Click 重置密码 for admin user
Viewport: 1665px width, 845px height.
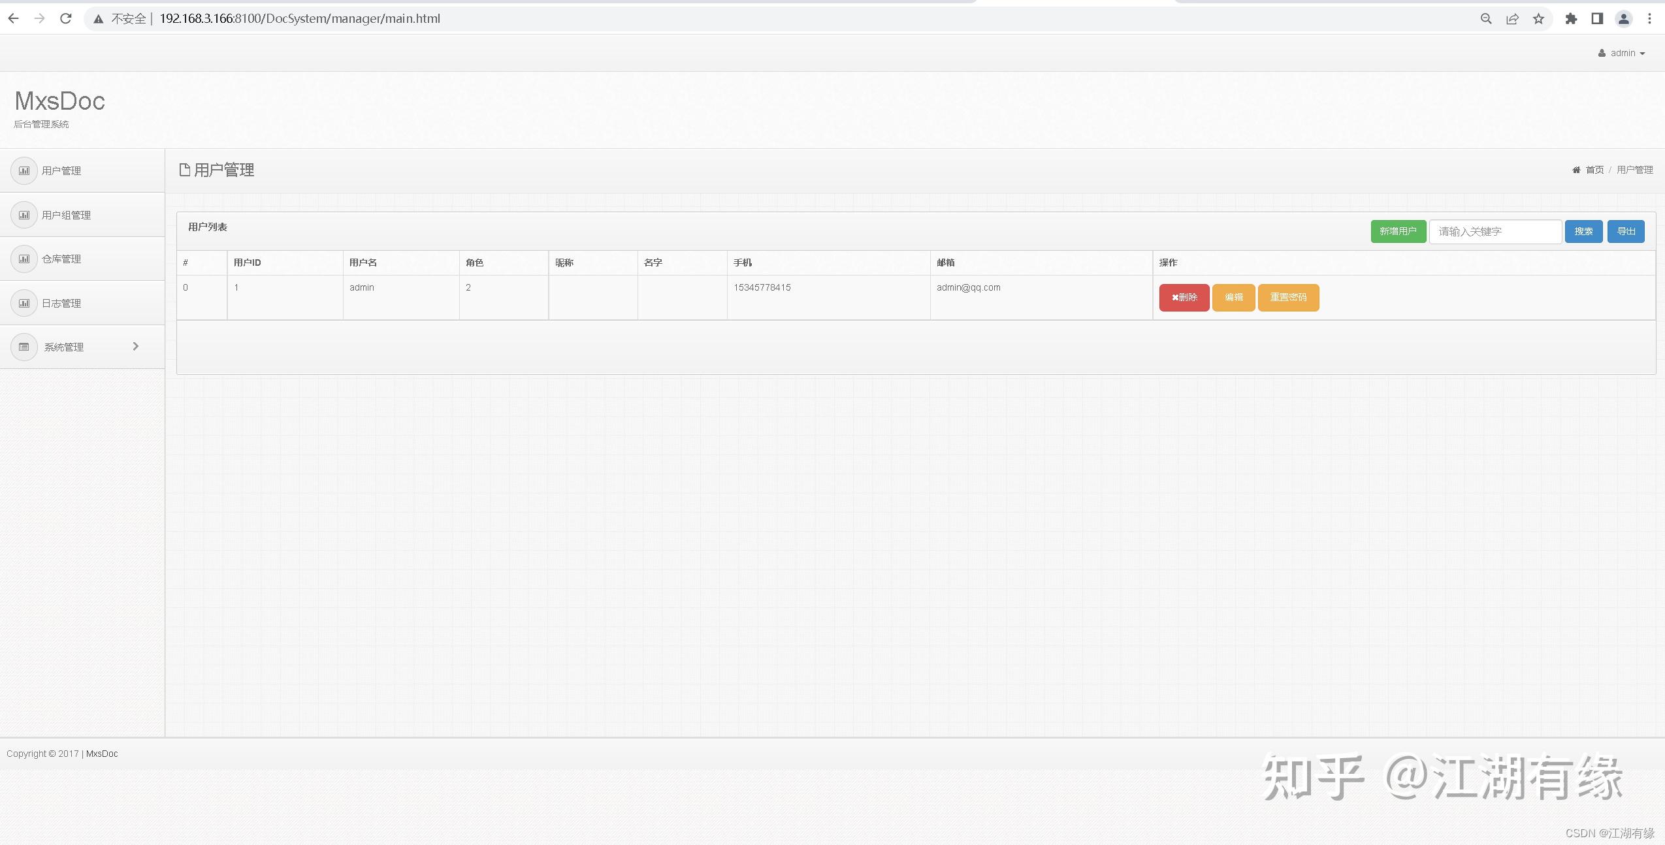point(1288,298)
